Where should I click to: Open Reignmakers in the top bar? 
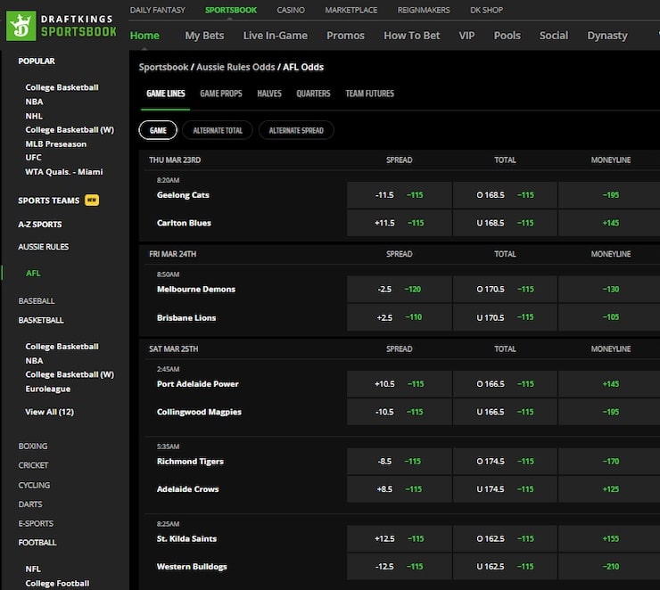click(424, 10)
